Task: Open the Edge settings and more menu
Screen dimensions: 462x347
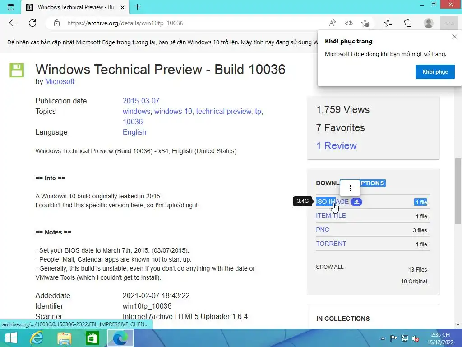Action: point(449,23)
